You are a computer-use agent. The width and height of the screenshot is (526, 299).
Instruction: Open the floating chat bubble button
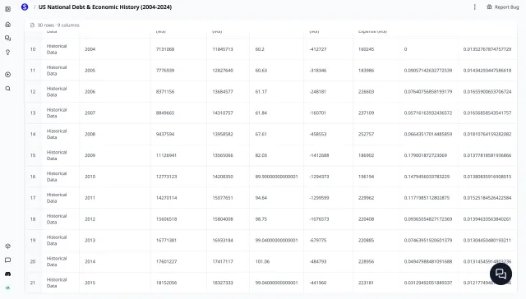coord(501,274)
